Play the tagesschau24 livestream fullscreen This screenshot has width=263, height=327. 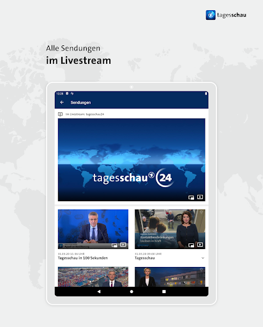coord(200,197)
